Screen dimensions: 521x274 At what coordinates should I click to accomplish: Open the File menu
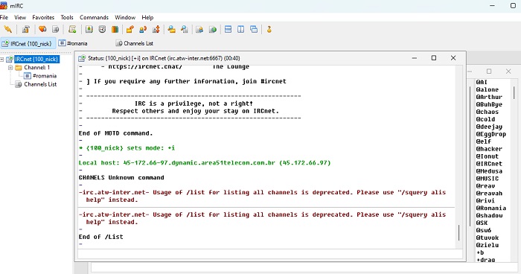(x=4, y=17)
